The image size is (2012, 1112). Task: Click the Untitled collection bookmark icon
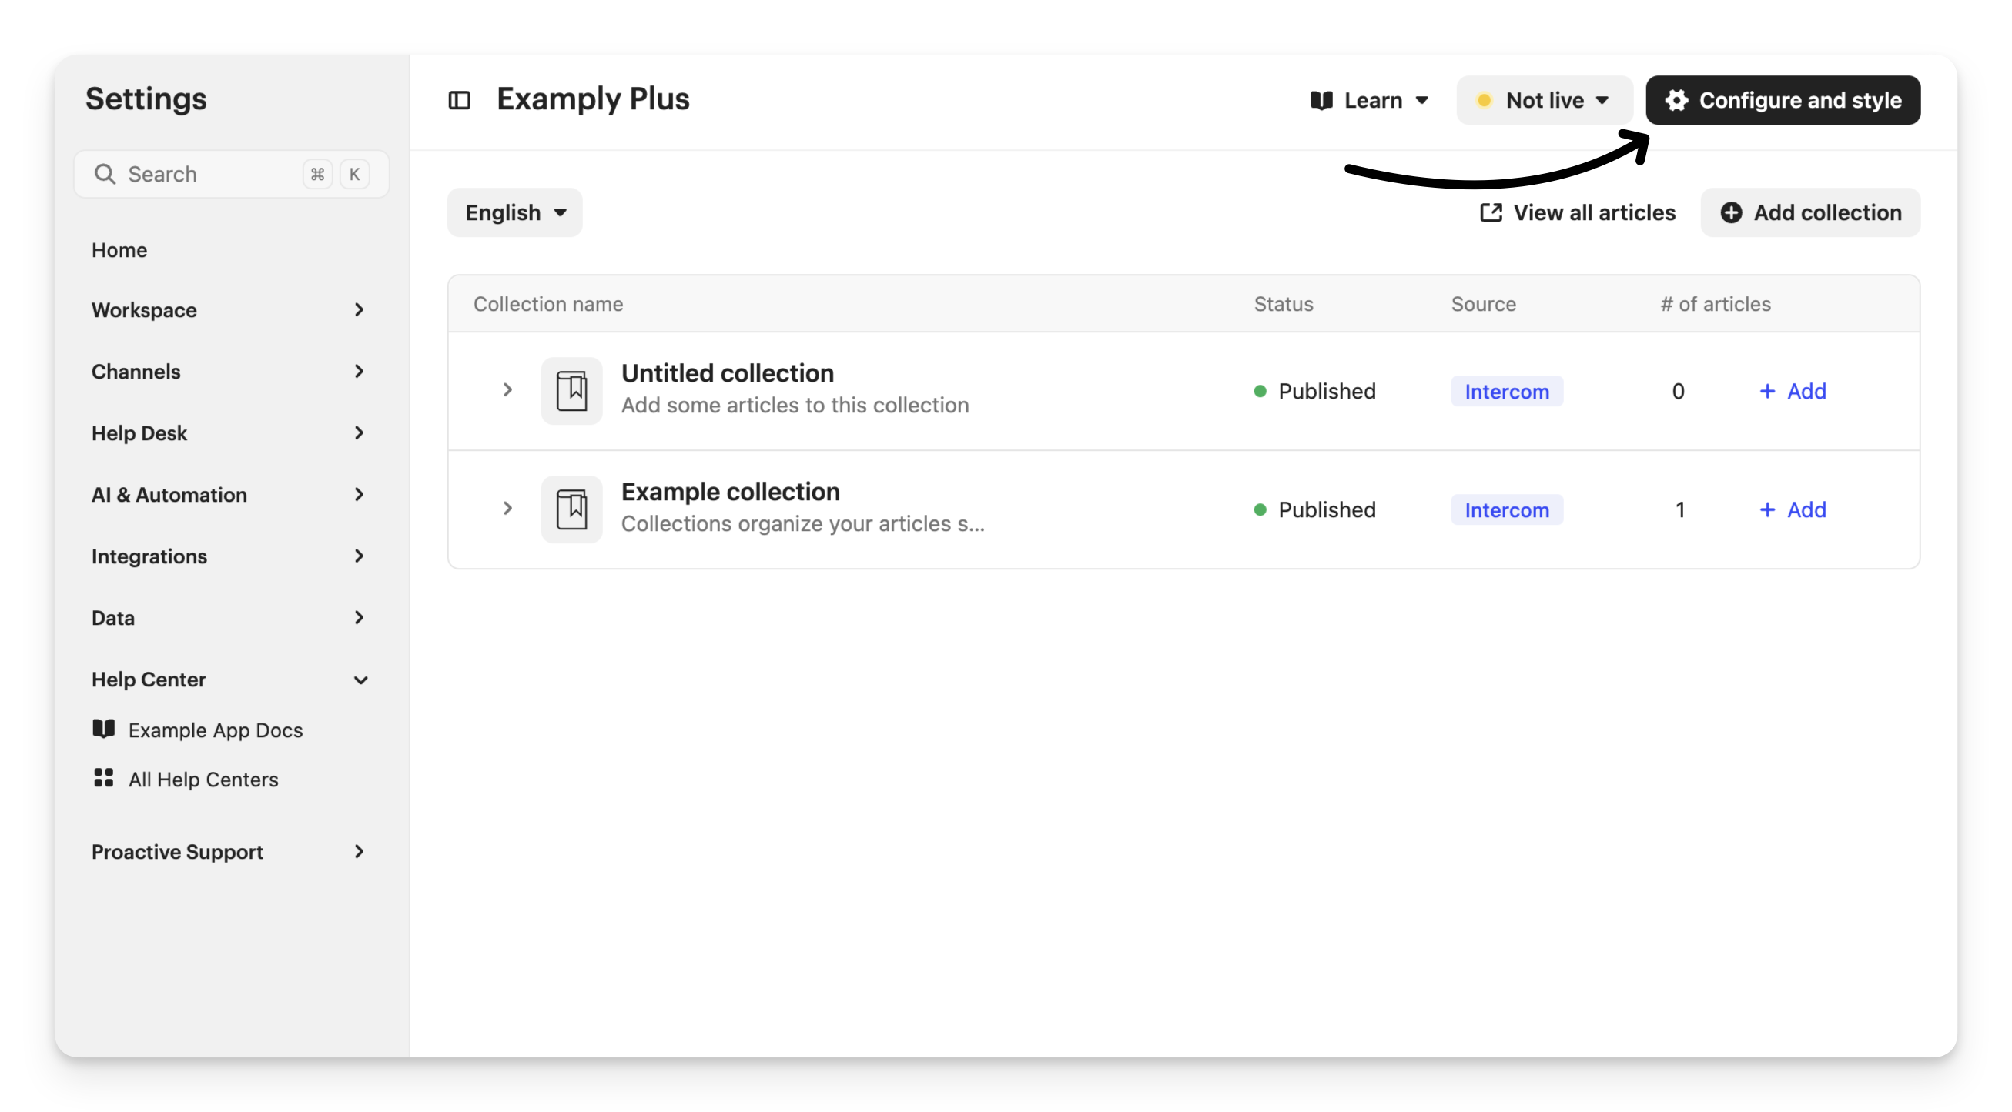pyautogui.click(x=572, y=391)
